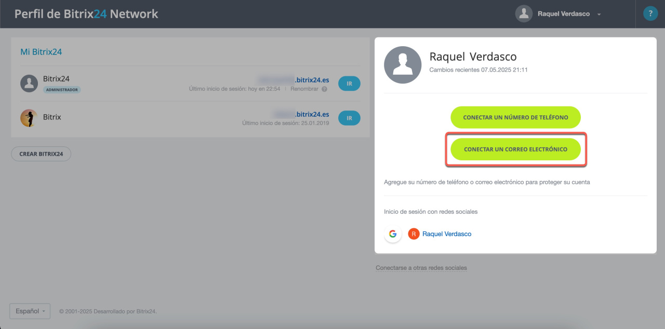This screenshot has width=665, height=329.
Task: Click the orange R account icon
Action: click(x=414, y=234)
